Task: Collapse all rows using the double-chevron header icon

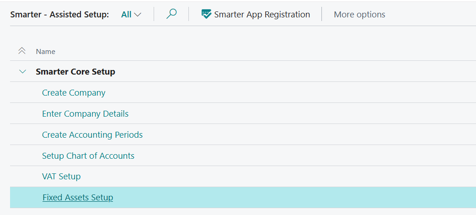Action: pyautogui.click(x=22, y=51)
